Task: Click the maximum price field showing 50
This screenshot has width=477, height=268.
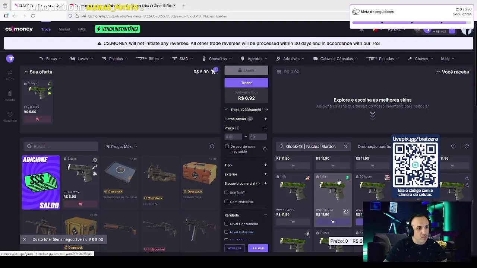Action: 258,137
